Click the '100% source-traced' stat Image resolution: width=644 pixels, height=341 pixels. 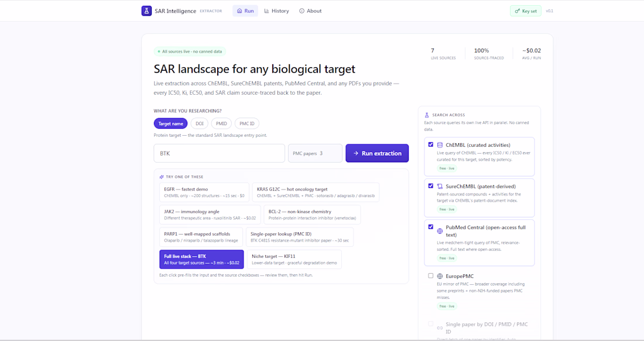[x=489, y=54]
